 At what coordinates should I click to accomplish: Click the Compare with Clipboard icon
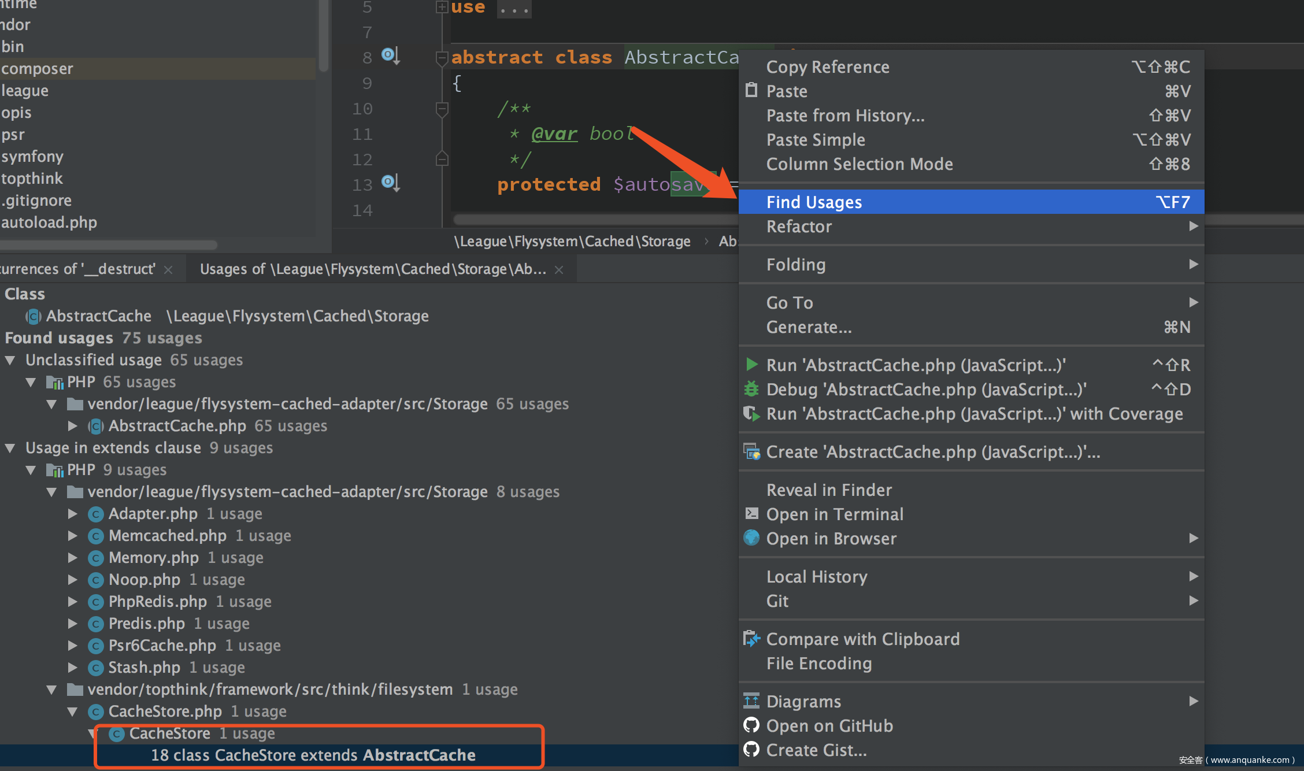pos(751,638)
